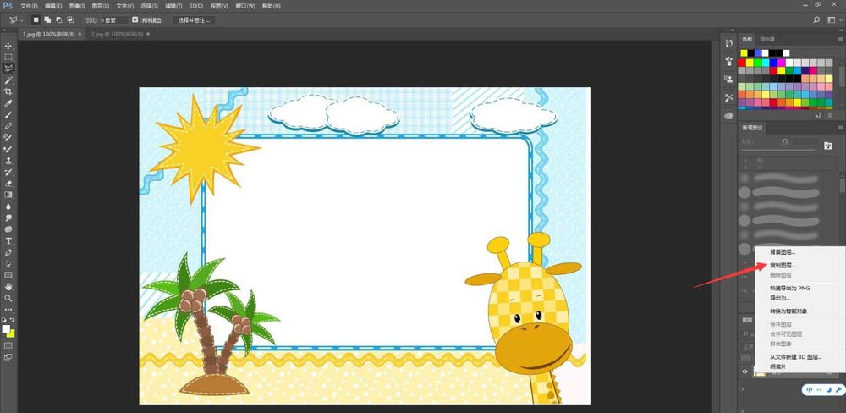Viewport: 846px width, 413px height.
Task: Toggle the anti-alias checkbox
Action: click(135, 20)
